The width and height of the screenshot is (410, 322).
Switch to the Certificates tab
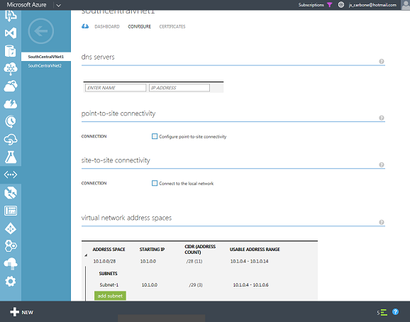pyautogui.click(x=172, y=27)
